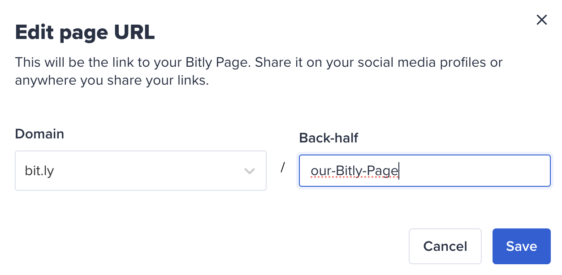Focus the Back-half input field
The image size is (562, 275).
coord(424,171)
